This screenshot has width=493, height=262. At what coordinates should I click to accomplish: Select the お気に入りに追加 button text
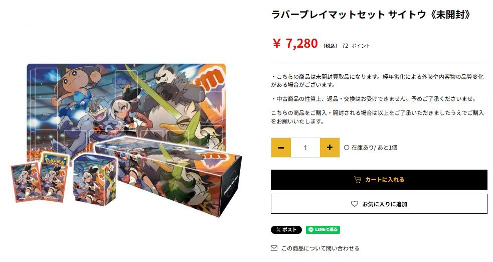(385, 204)
